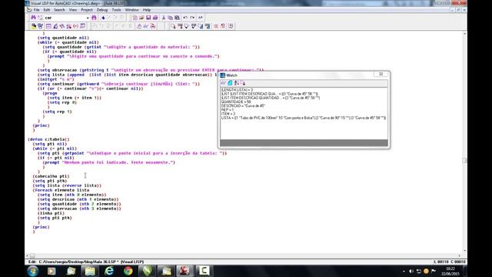Viewport: 492px width, 277px height.
Task: Sort expressions in the Watch window
Action: [x=236, y=83]
